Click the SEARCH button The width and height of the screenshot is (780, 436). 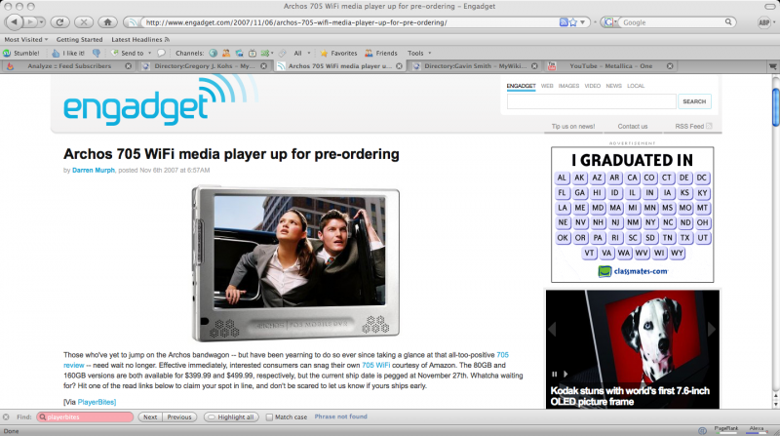tap(694, 101)
